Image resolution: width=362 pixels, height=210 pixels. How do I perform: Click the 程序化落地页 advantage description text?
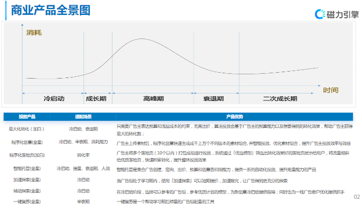(x=233, y=157)
